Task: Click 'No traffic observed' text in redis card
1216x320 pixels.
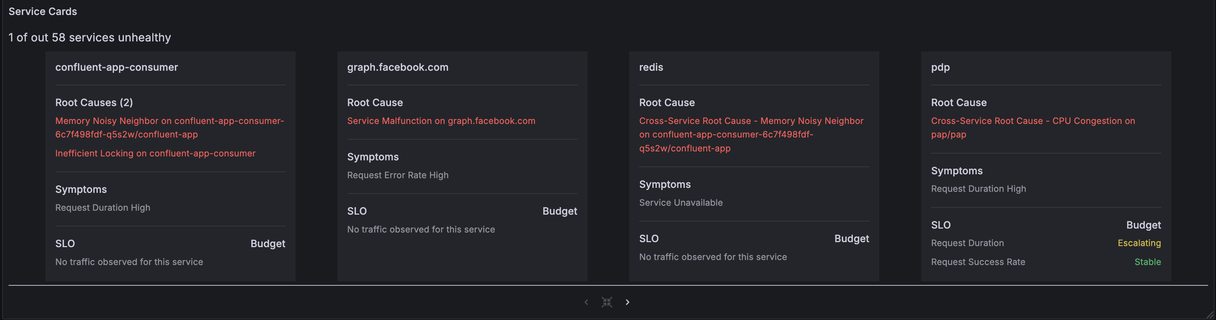Action: point(713,257)
